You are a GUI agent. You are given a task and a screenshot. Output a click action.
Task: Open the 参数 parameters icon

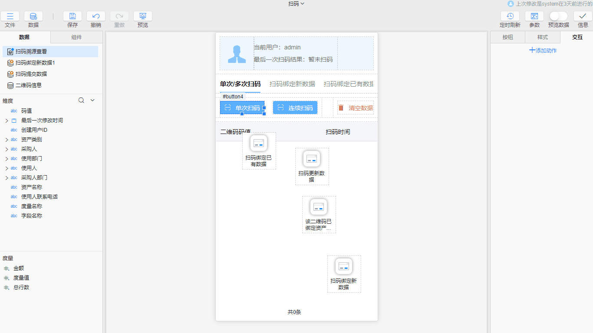click(x=534, y=16)
